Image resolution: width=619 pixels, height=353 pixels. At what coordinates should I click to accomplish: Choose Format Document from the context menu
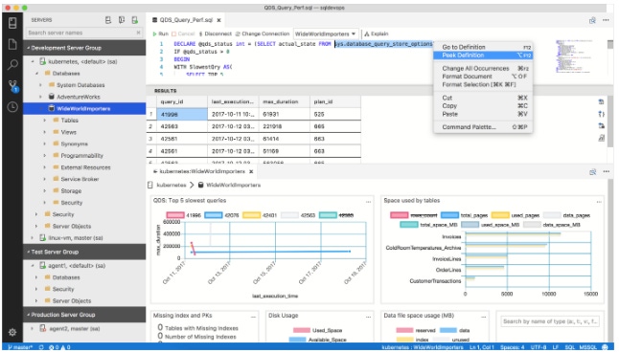pos(483,77)
